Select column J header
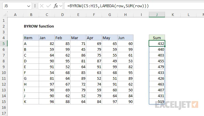 coord(157,14)
